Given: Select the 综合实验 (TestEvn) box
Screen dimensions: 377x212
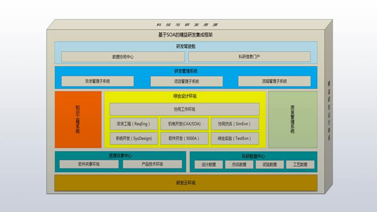Looking at the screenshot, I should coord(235,138).
